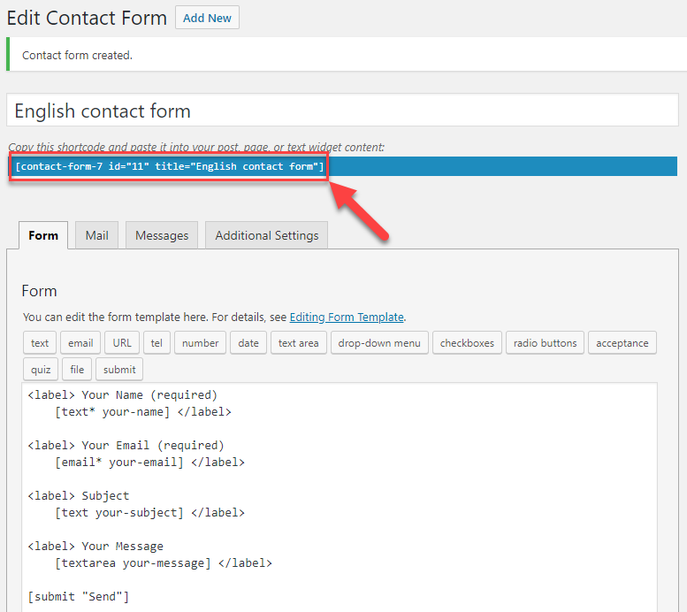Image resolution: width=687 pixels, height=612 pixels.
Task: Add a drop-down menu tag
Action: coord(379,343)
